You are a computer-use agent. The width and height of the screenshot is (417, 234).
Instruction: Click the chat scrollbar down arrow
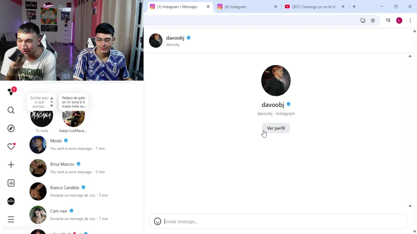click(410, 206)
